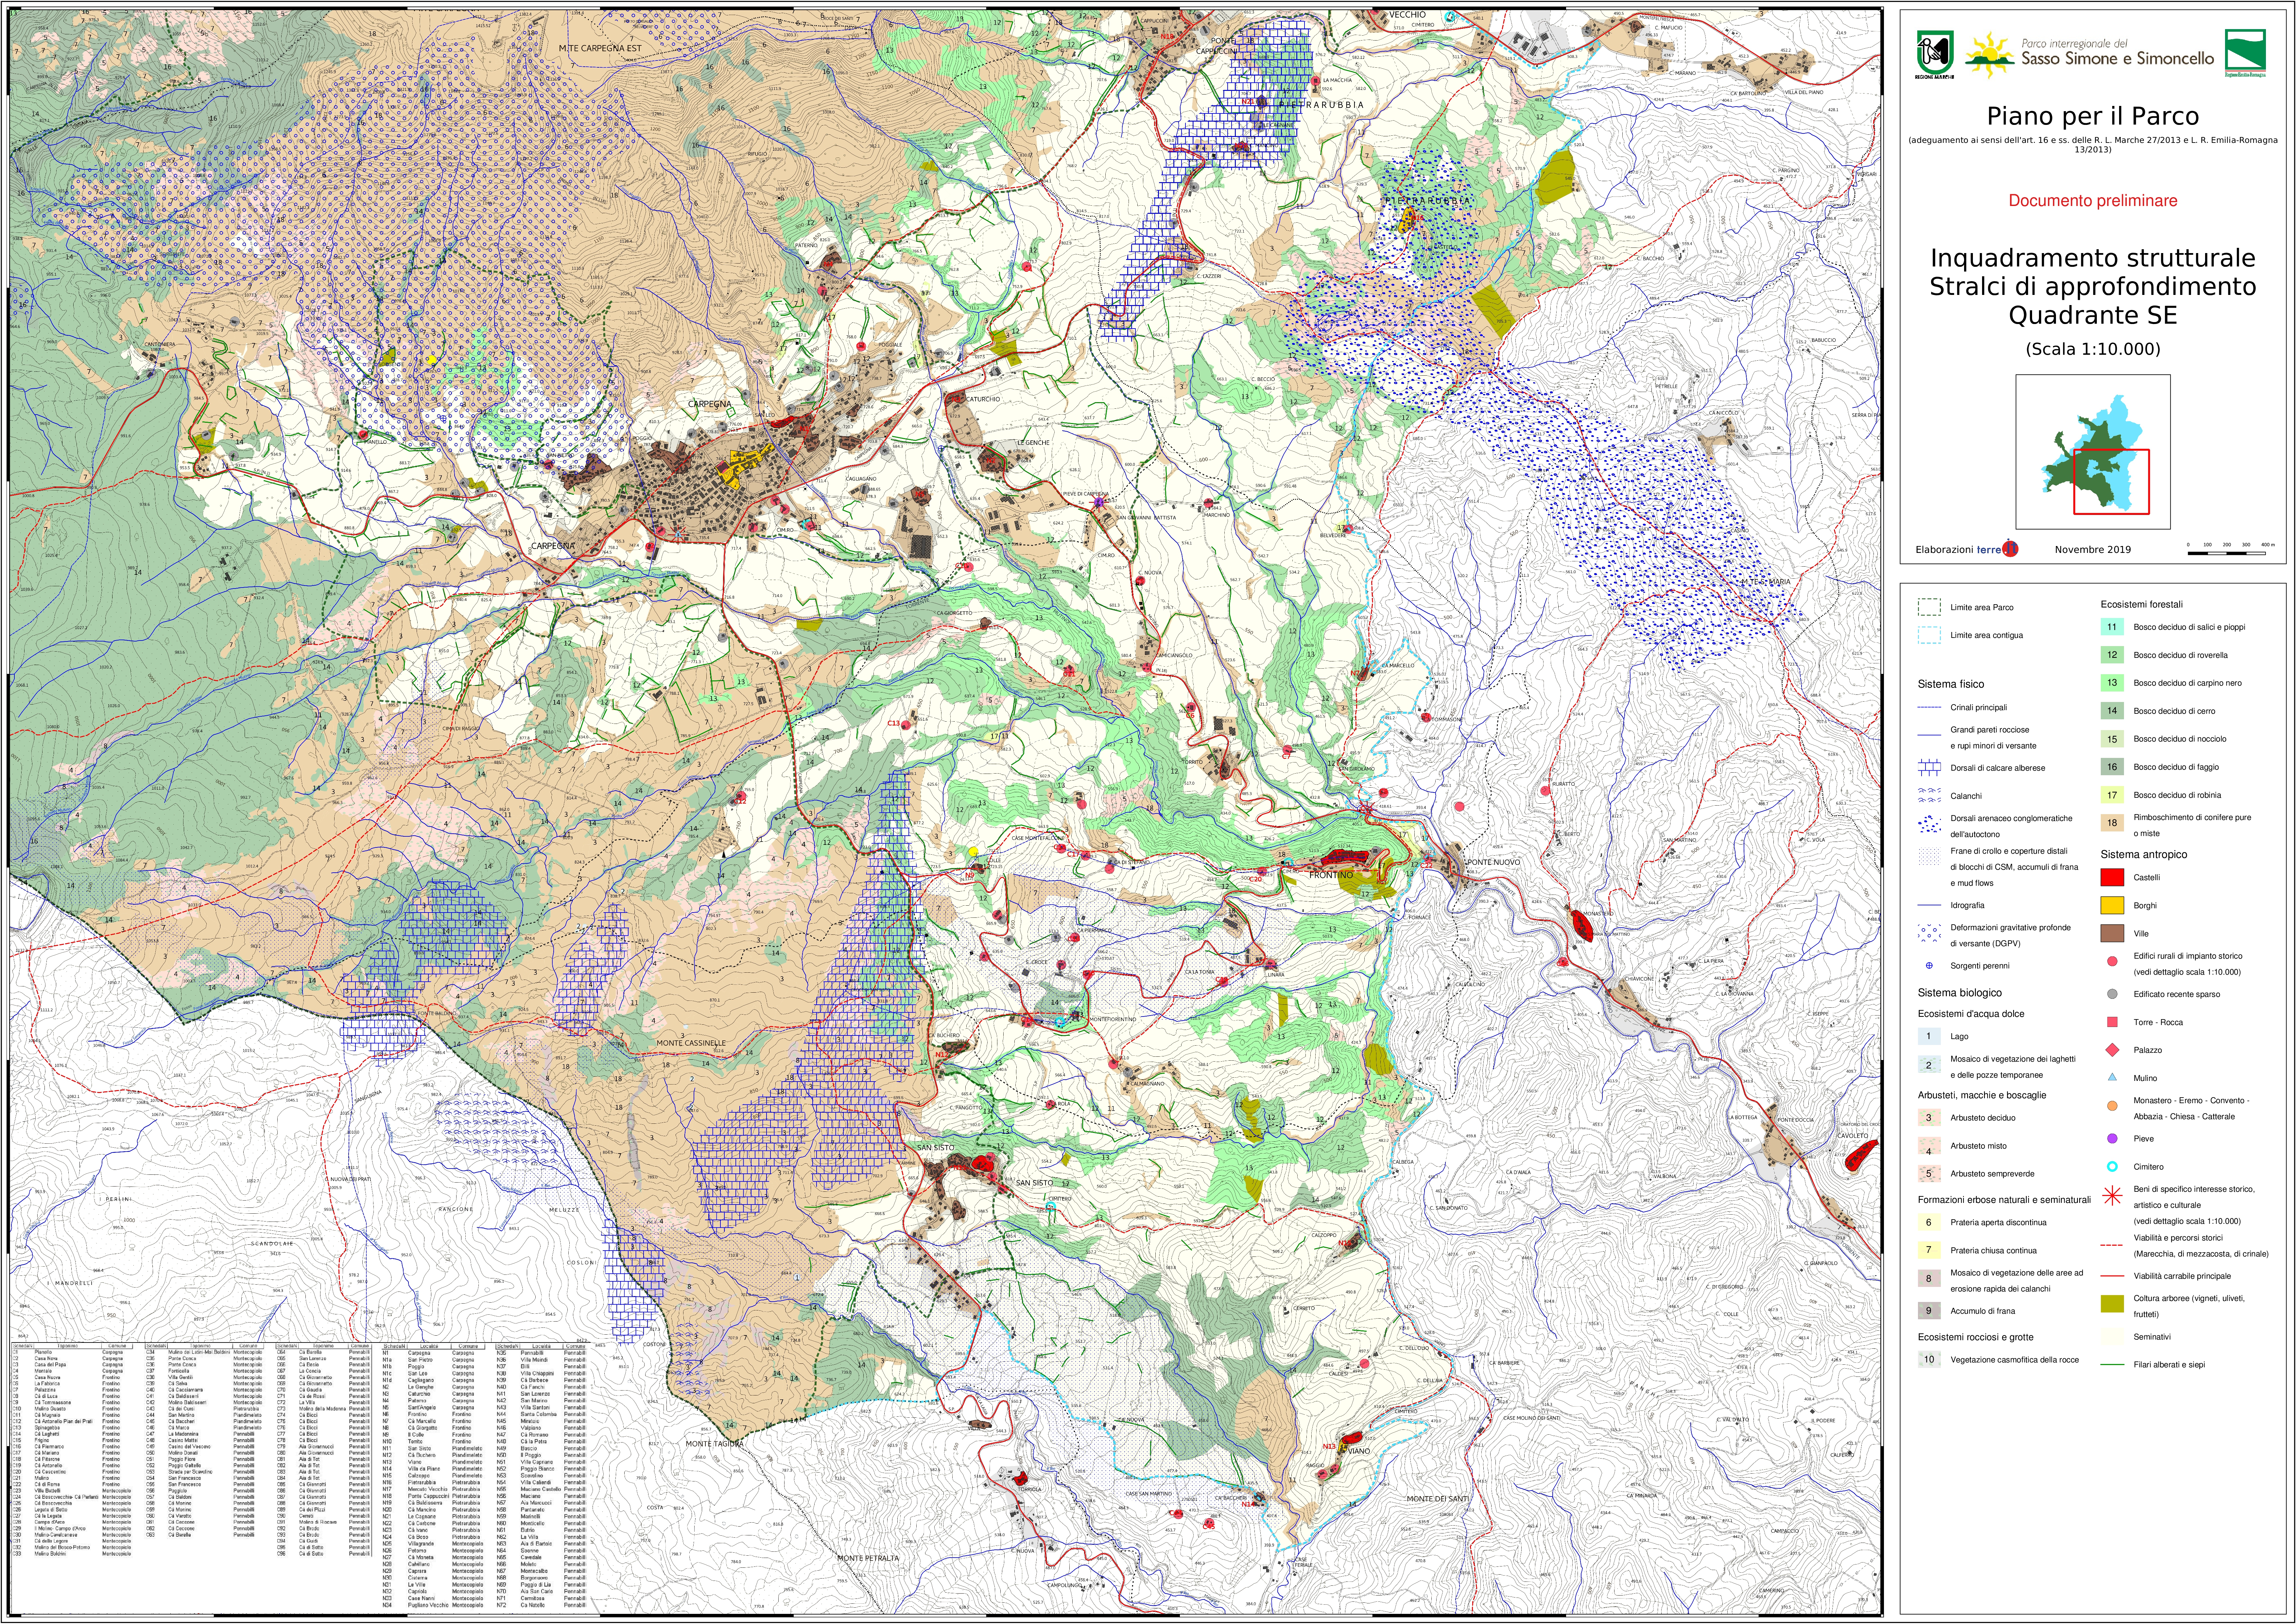This screenshot has height=1624, width=2296.
Task: Click swatch 16 Bosco deciduo di faggio
Action: tap(2112, 767)
